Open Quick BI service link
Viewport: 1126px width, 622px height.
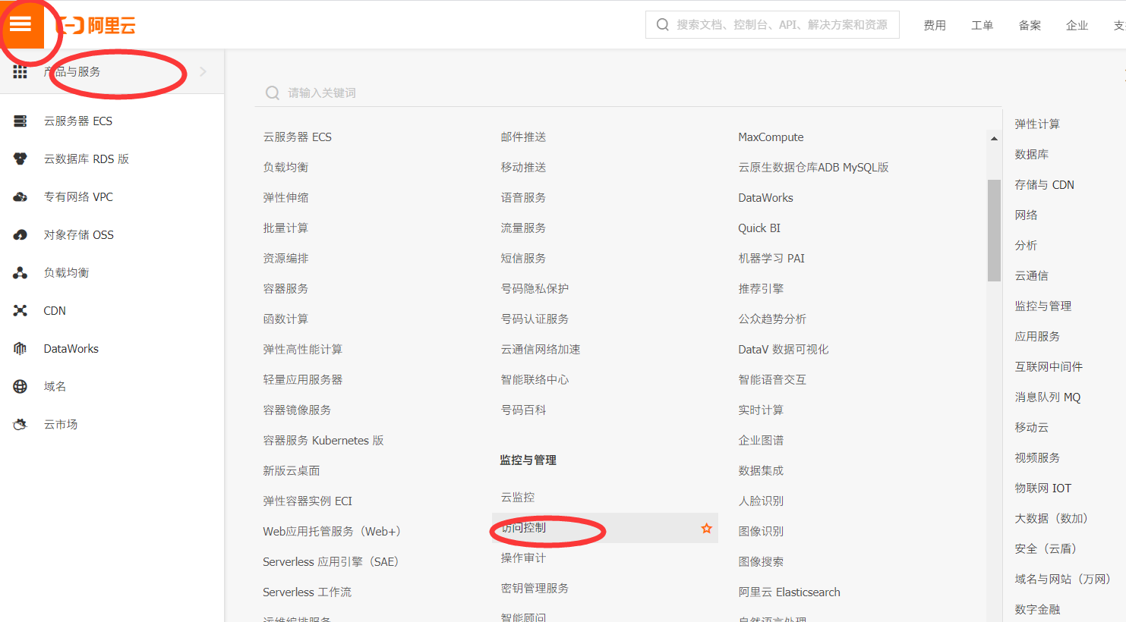pyautogui.click(x=759, y=228)
